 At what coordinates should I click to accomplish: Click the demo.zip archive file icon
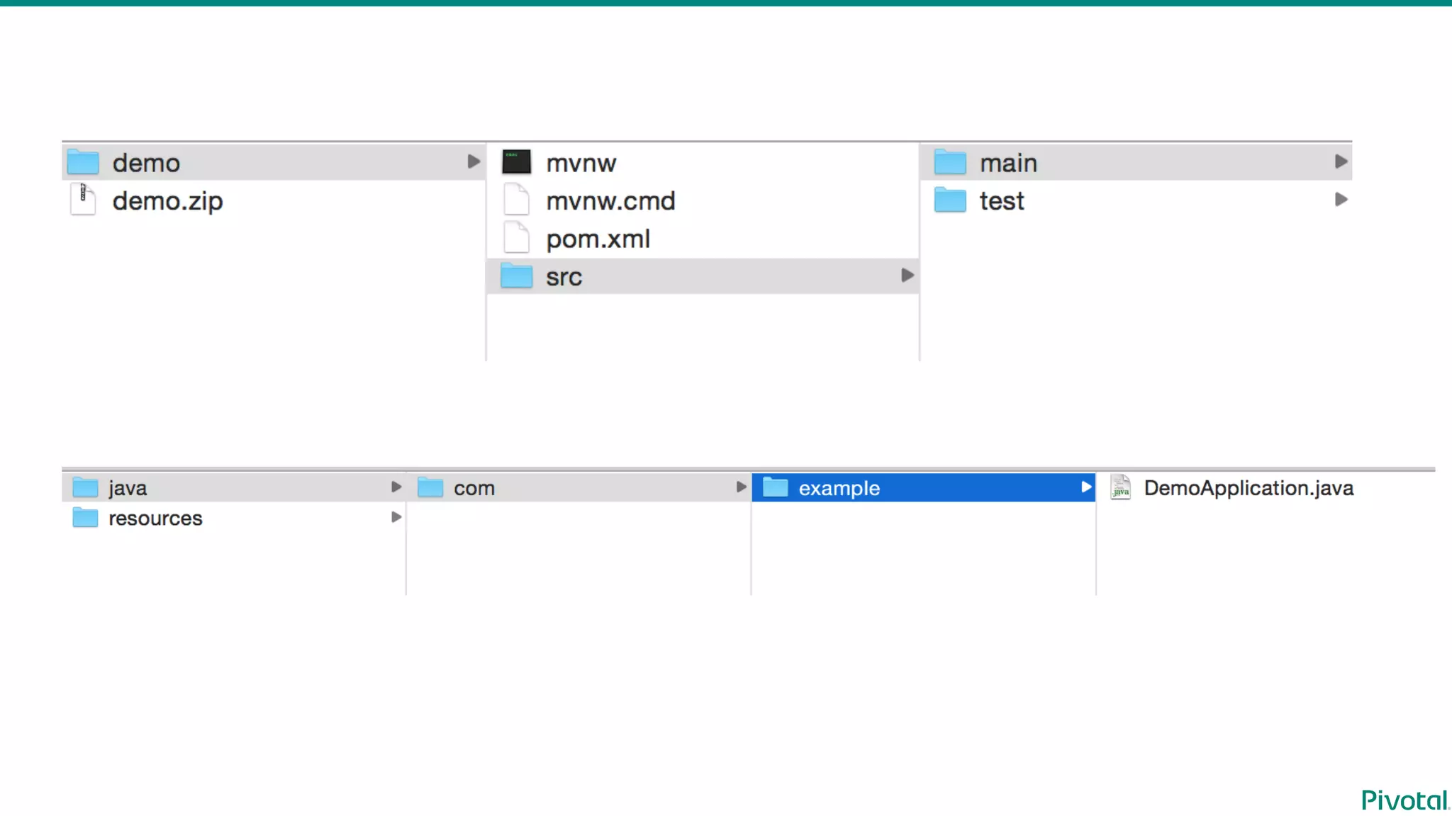point(83,200)
